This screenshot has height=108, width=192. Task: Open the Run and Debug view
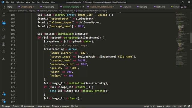point(3,29)
